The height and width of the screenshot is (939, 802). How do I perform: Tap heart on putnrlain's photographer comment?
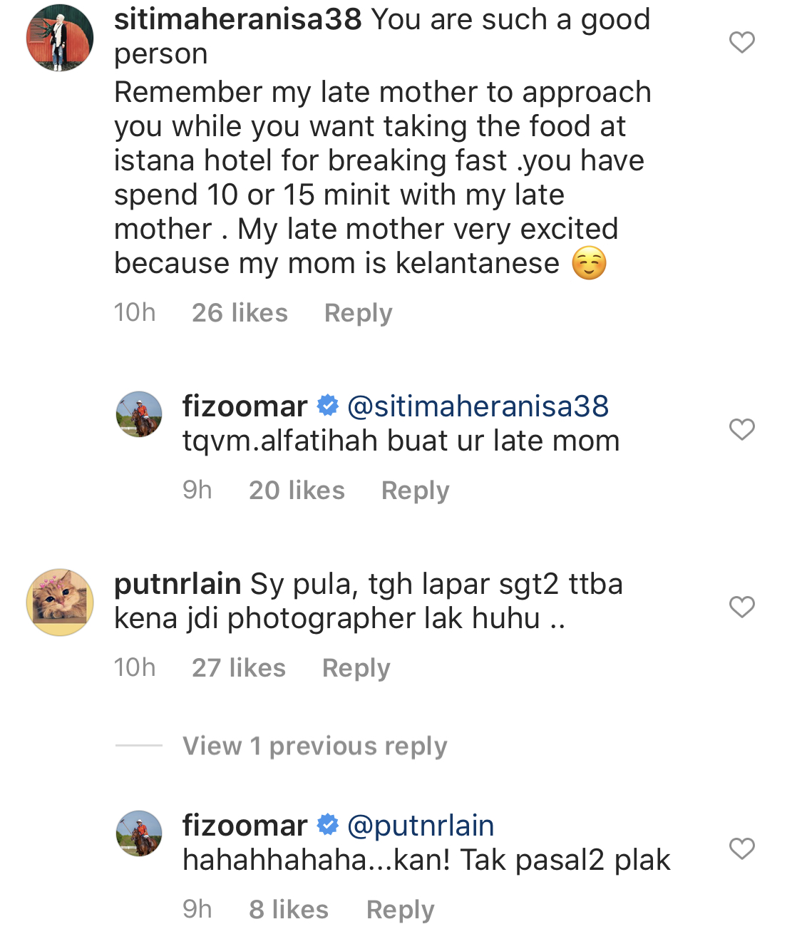click(x=741, y=607)
